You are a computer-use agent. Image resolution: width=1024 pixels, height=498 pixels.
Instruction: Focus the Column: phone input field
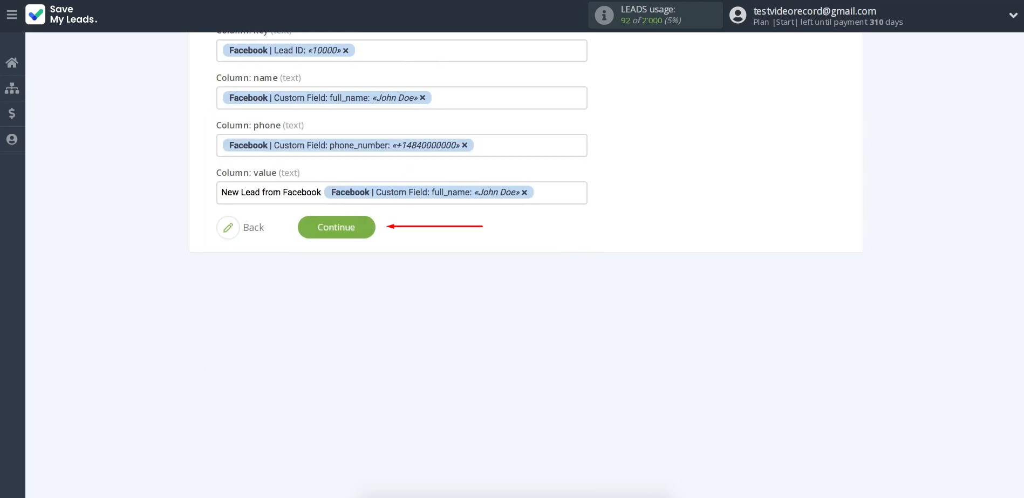coord(401,146)
